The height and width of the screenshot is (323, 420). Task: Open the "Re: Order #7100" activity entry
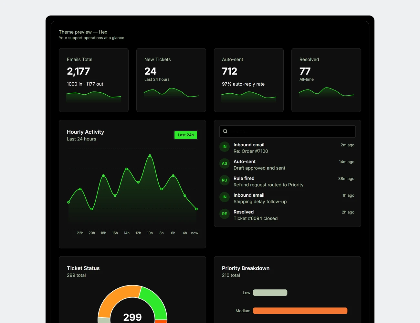pyautogui.click(x=251, y=151)
